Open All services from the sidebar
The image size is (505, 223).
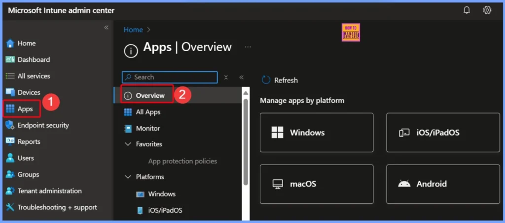tap(34, 76)
